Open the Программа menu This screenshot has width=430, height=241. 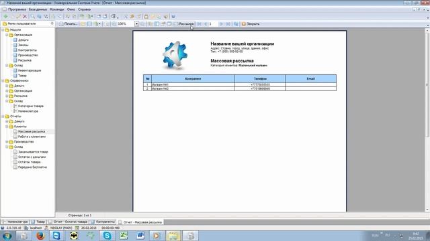[17, 9]
